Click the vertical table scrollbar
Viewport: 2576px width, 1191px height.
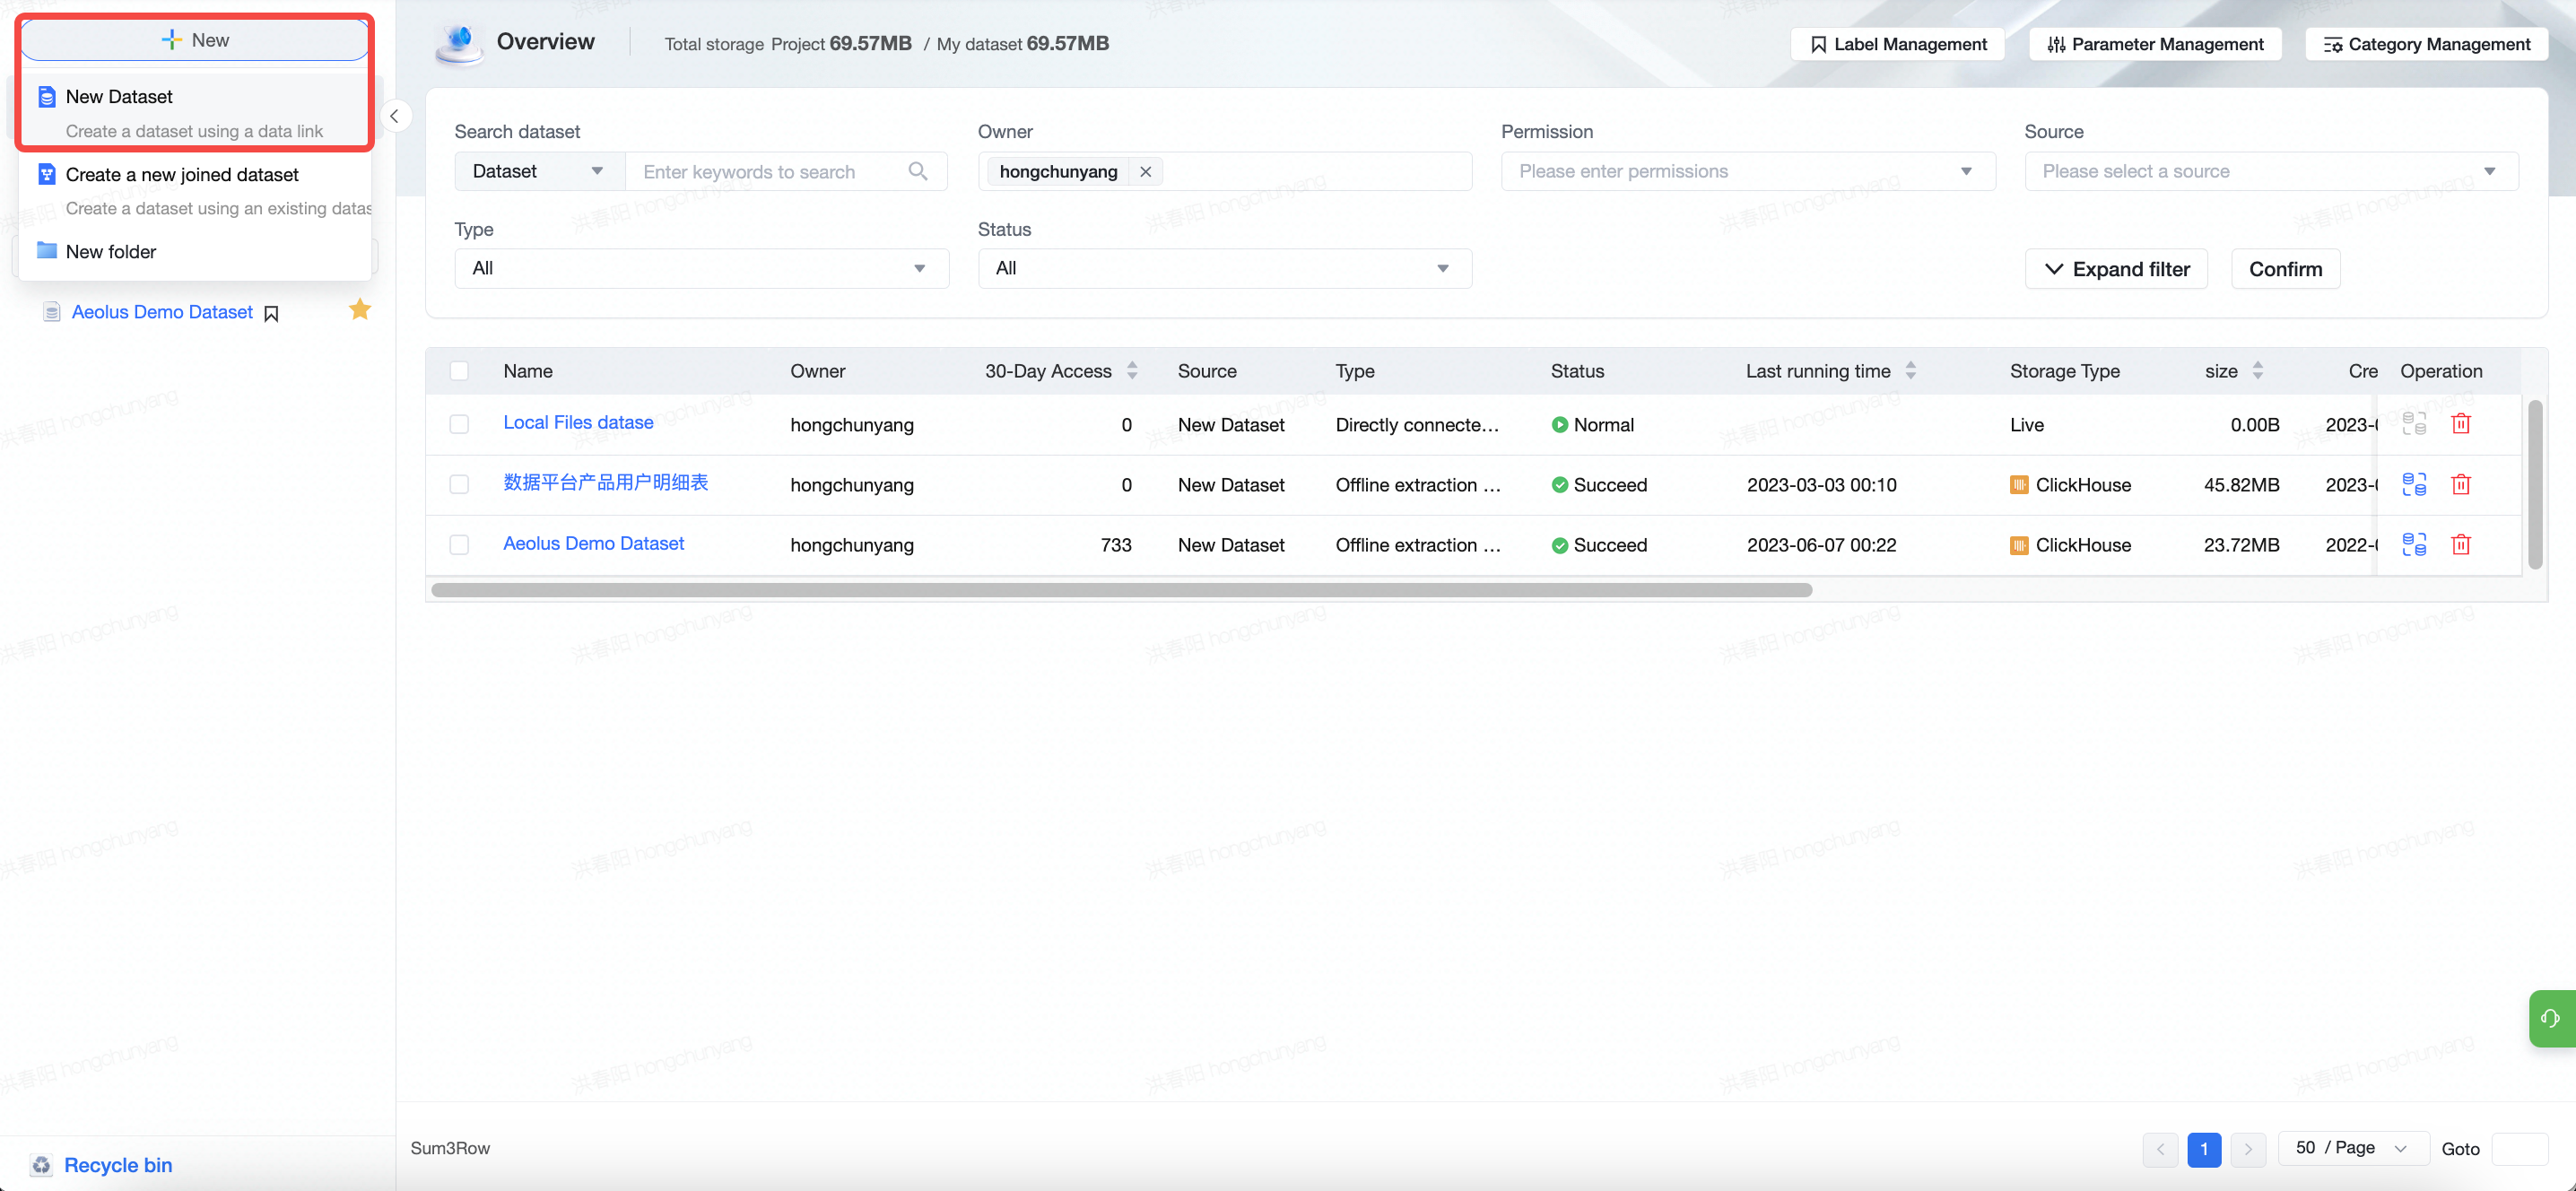[2534, 484]
